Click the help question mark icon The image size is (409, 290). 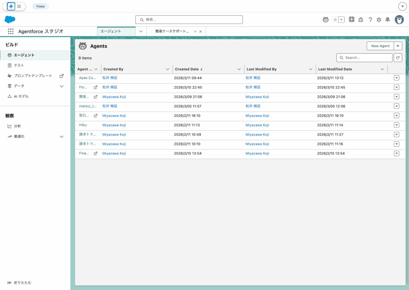(x=370, y=20)
